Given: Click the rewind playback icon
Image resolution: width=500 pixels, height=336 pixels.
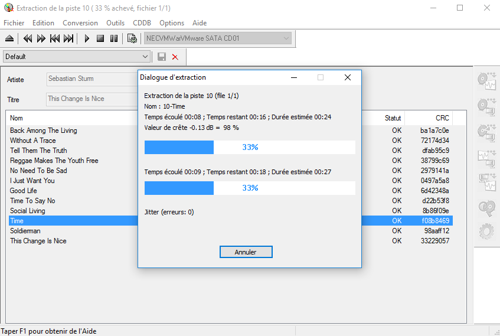Looking at the screenshot, I should (x=27, y=38).
